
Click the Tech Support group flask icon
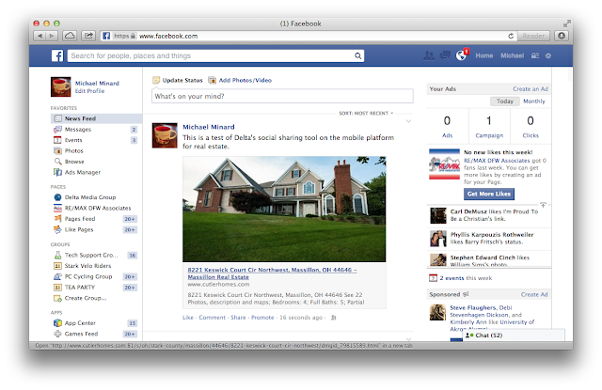tap(57, 255)
